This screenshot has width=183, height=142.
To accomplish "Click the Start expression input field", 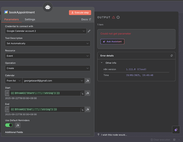I will (x=45, y=93).
